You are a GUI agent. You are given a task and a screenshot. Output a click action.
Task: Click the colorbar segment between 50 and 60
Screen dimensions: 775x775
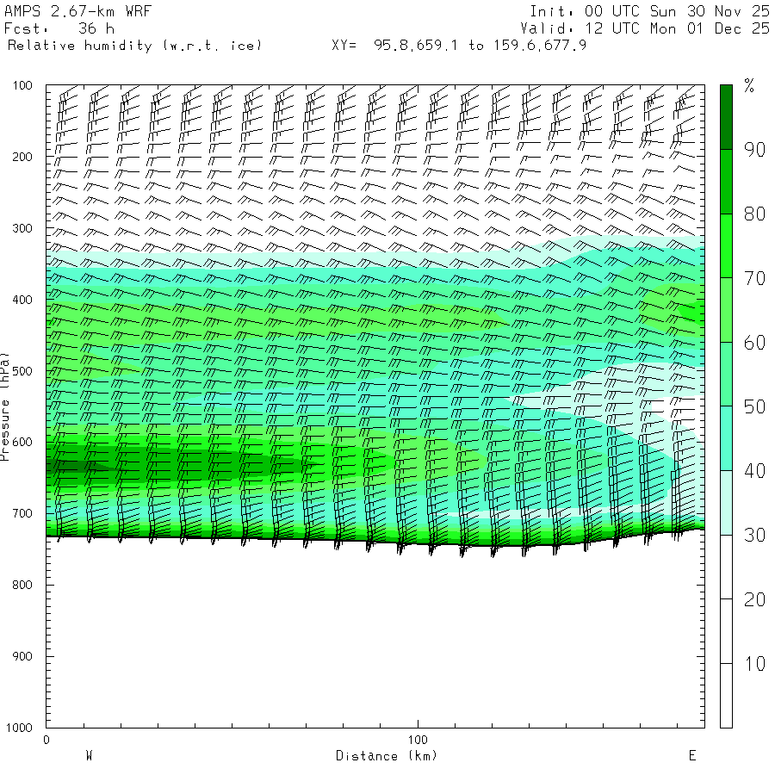(x=726, y=375)
